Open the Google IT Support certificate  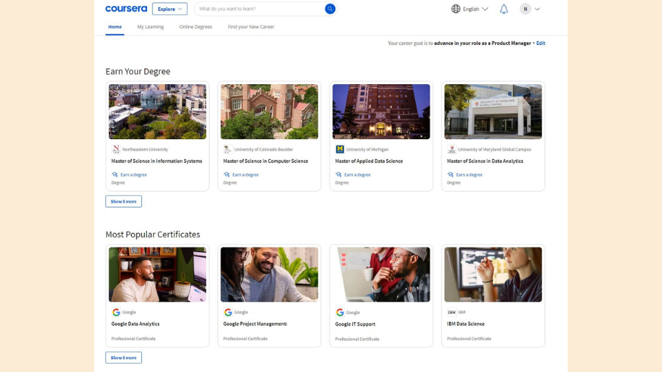click(x=355, y=324)
